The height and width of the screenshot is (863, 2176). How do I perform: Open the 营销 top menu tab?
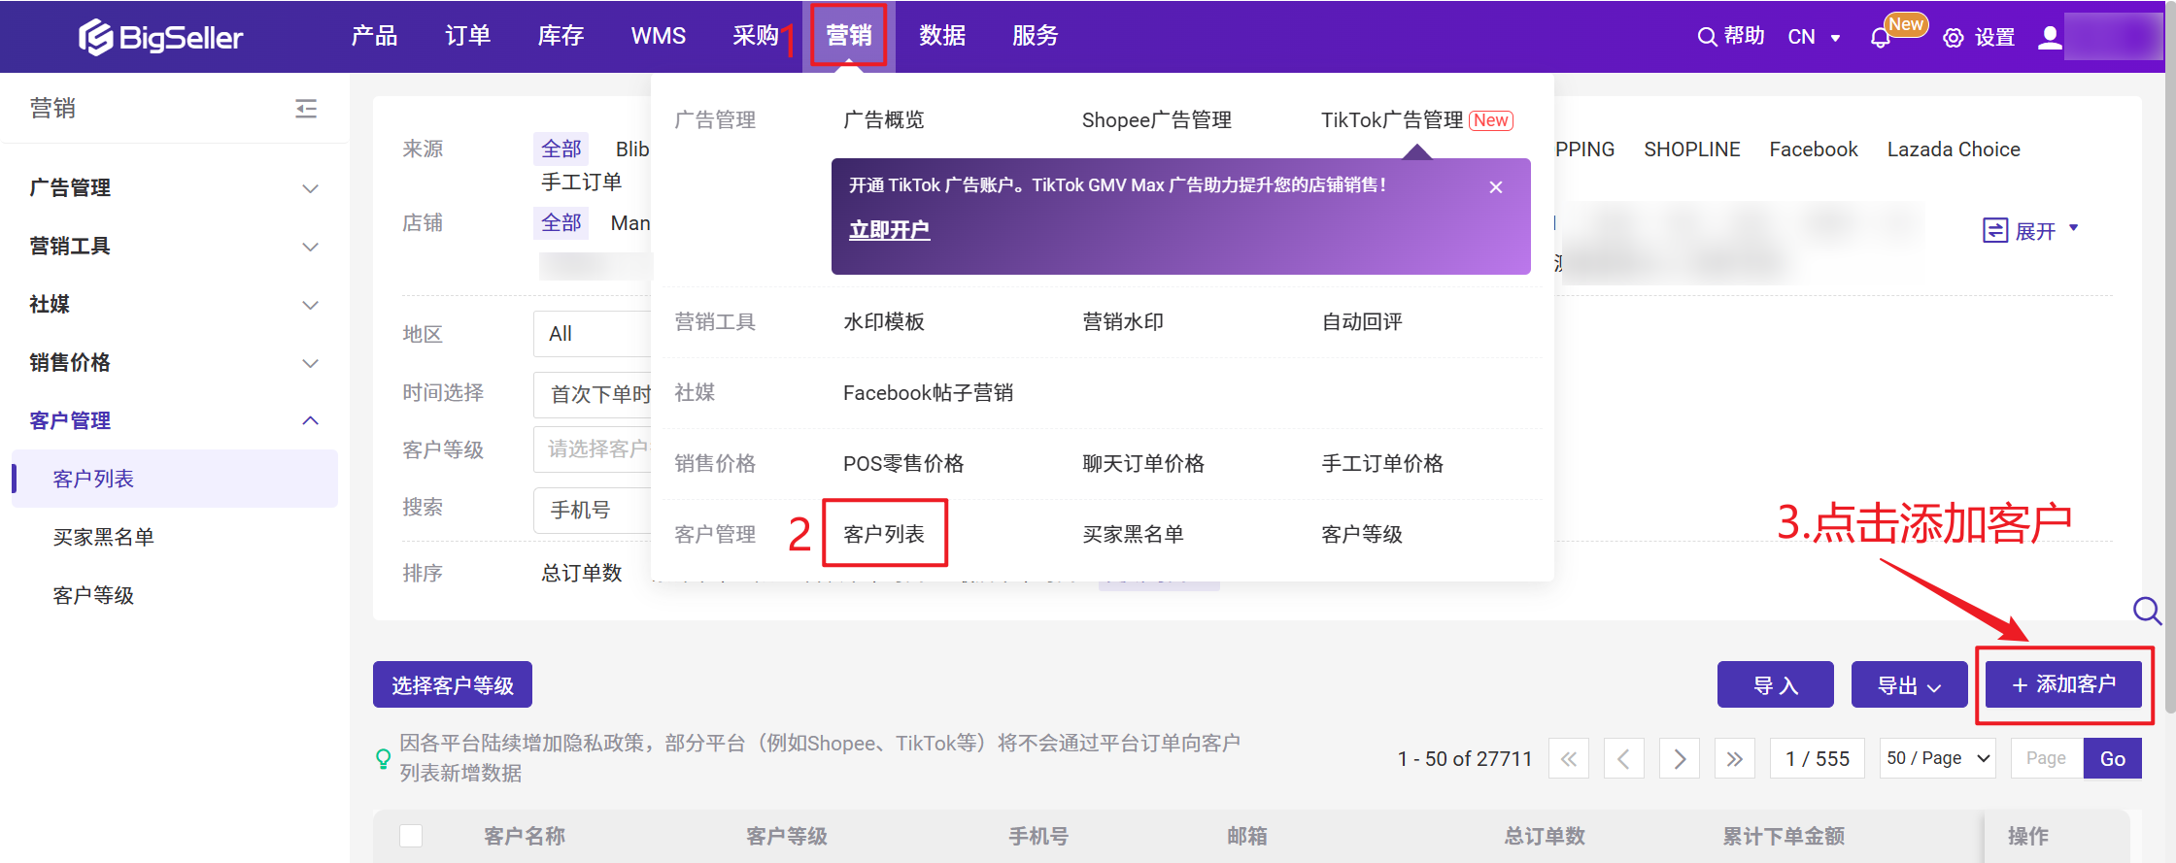coord(848,36)
